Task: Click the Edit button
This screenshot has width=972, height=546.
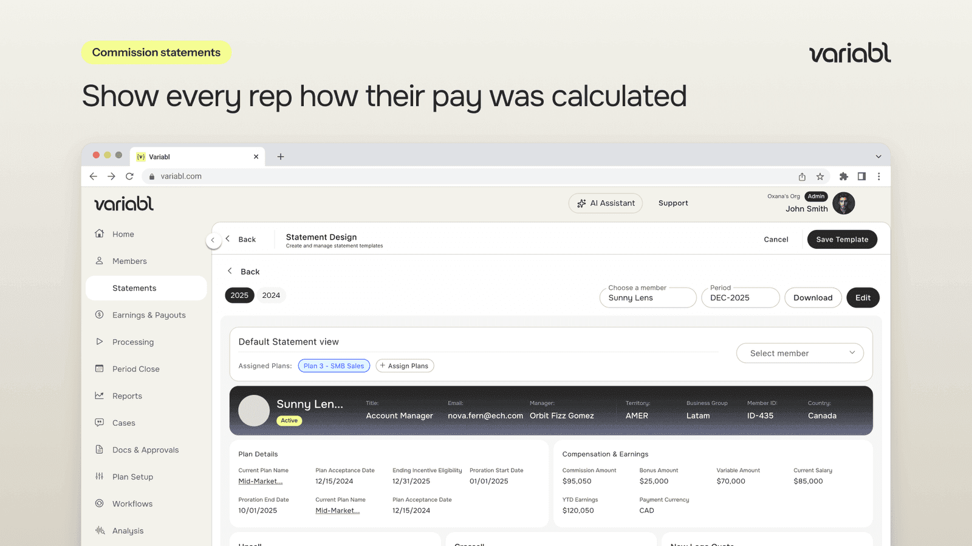Action: (863, 297)
